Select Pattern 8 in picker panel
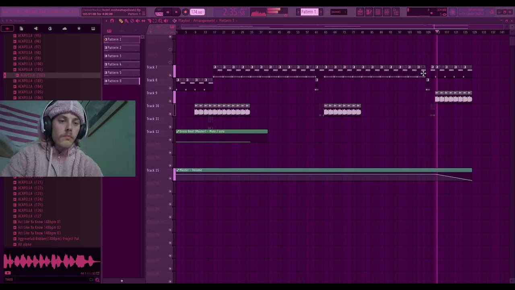Image resolution: width=515 pixels, height=290 pixels. pos(122,81)
